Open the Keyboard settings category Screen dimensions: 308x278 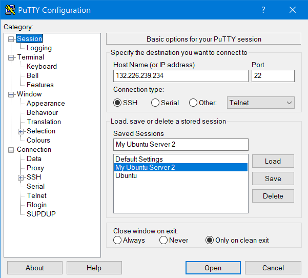coord(42,67)
